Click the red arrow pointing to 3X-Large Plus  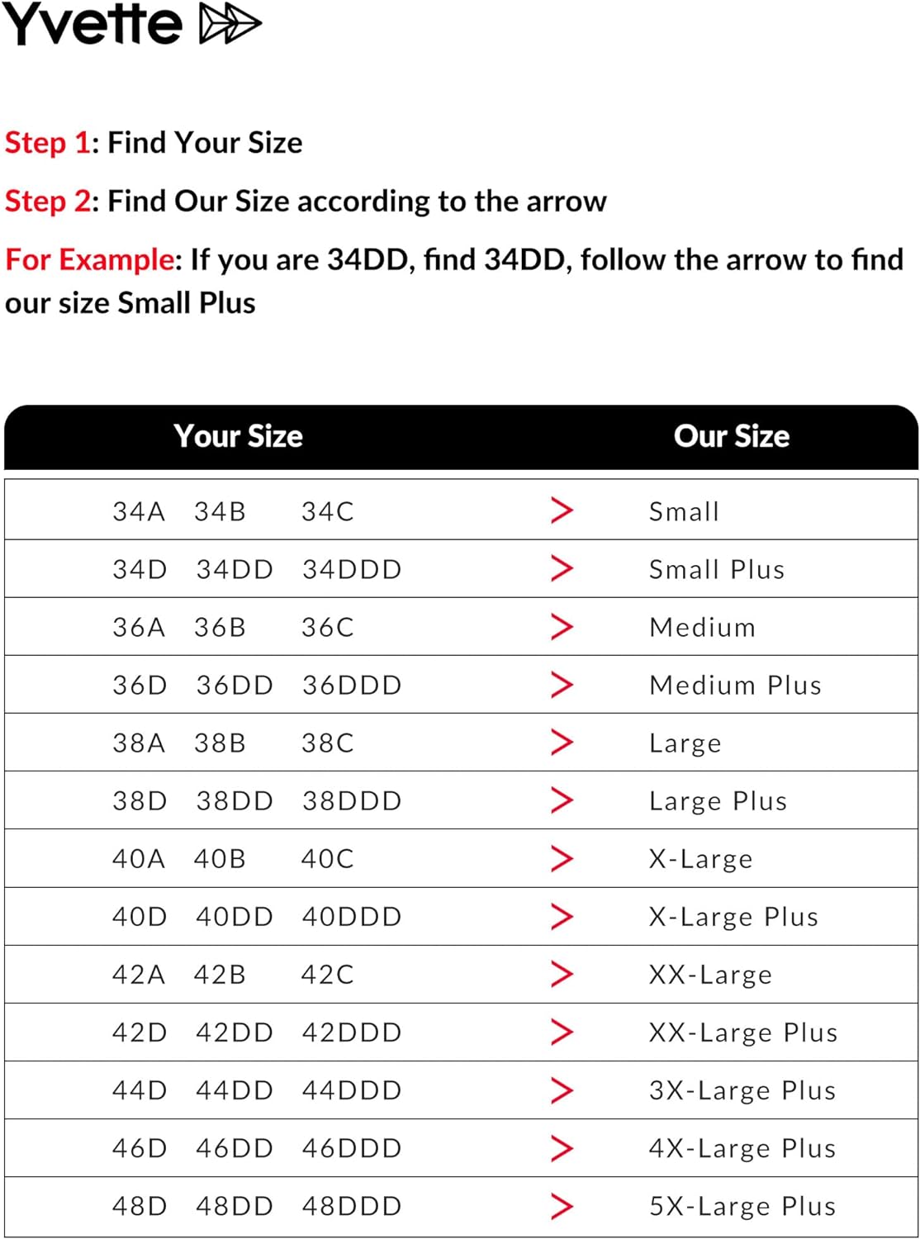562,1090
